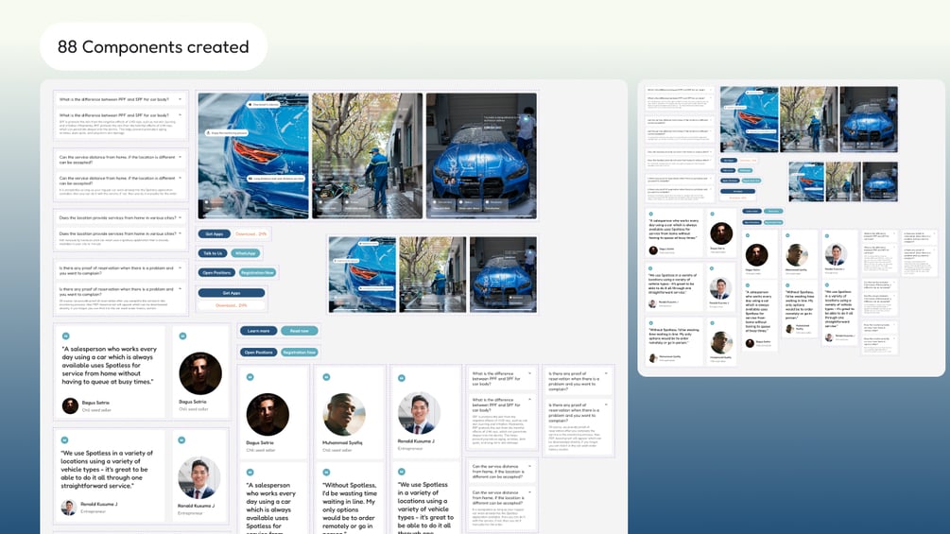Click "Registration Now" button directly below Read now
The height and width of the screenshot is (534, 950).
click(x=300, y=352)
